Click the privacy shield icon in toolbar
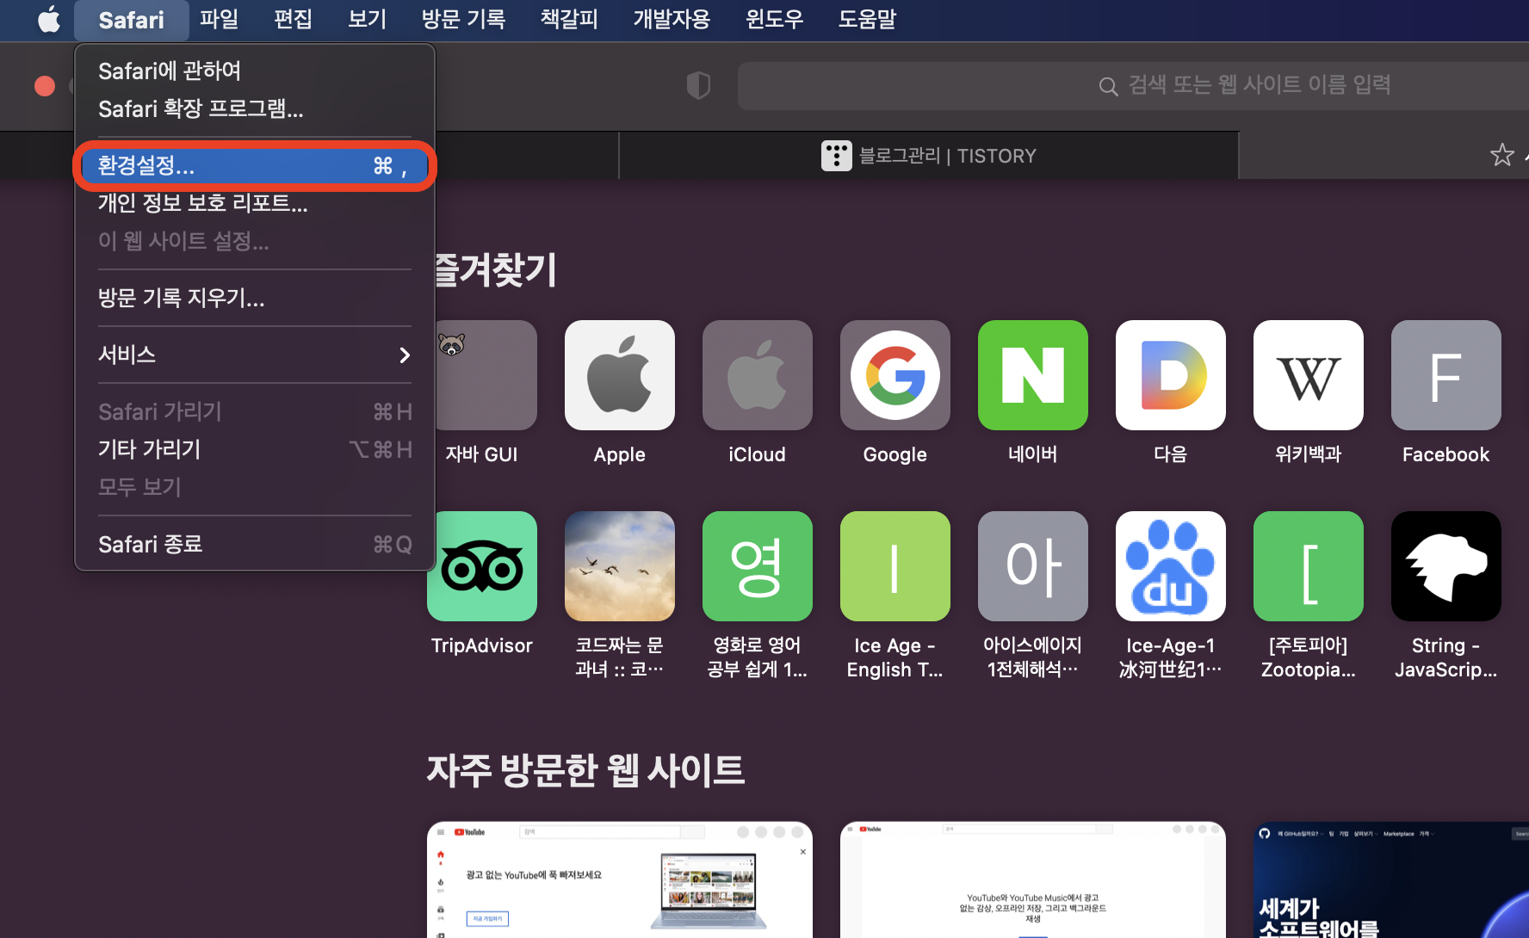This screenshot has width=1529, height=938. coord(698,85)
